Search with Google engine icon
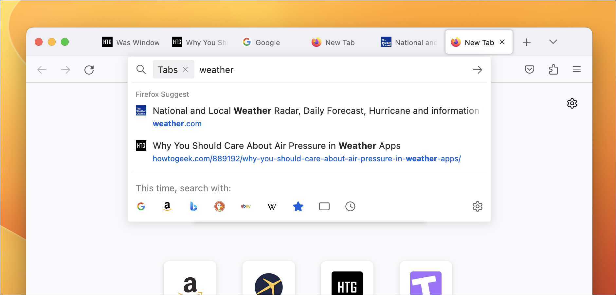616x295 pixels. 141,206
